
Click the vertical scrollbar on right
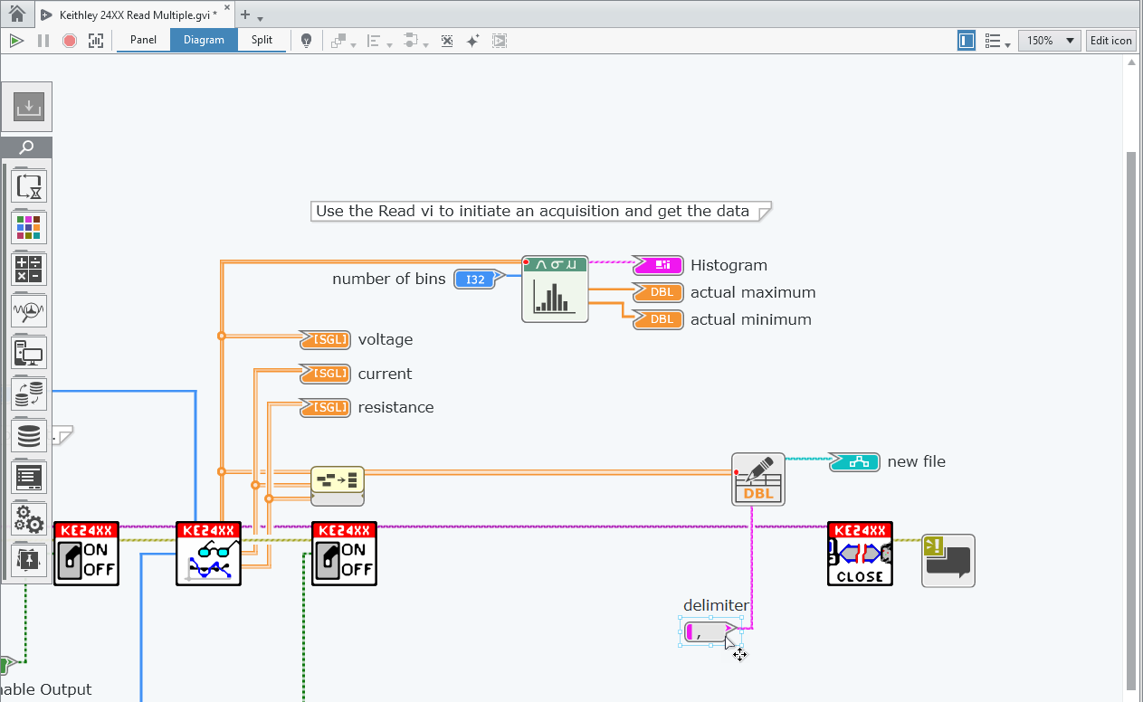[1129, 362]
